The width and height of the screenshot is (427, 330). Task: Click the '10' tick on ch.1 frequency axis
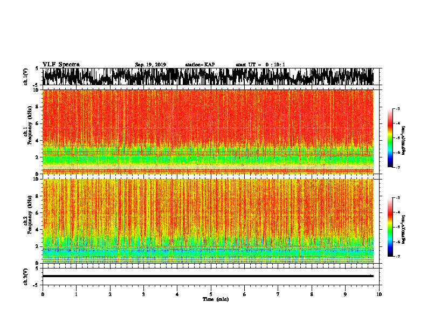(36, 90)
